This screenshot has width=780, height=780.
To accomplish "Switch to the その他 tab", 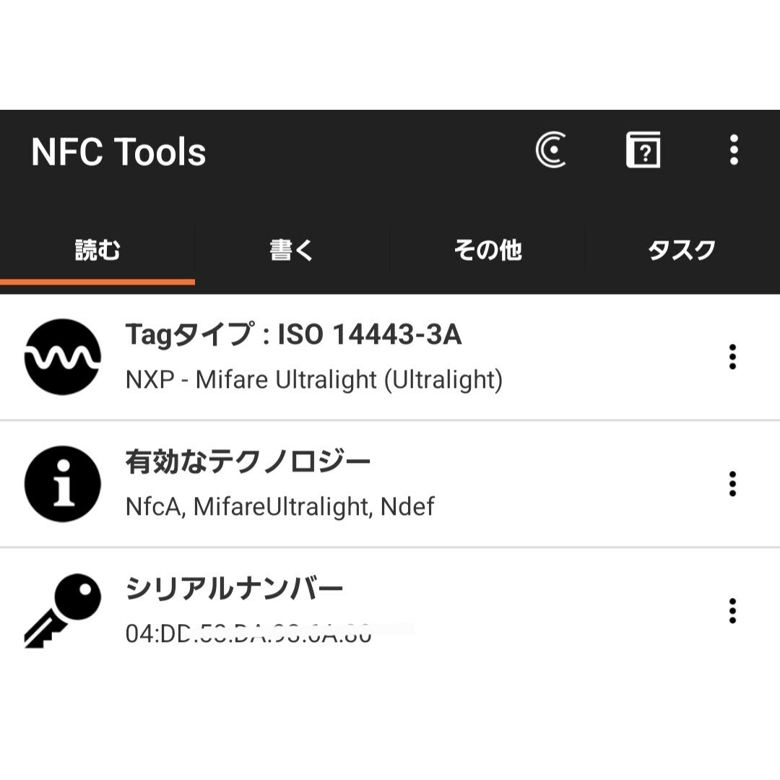I will click(487, 250).
